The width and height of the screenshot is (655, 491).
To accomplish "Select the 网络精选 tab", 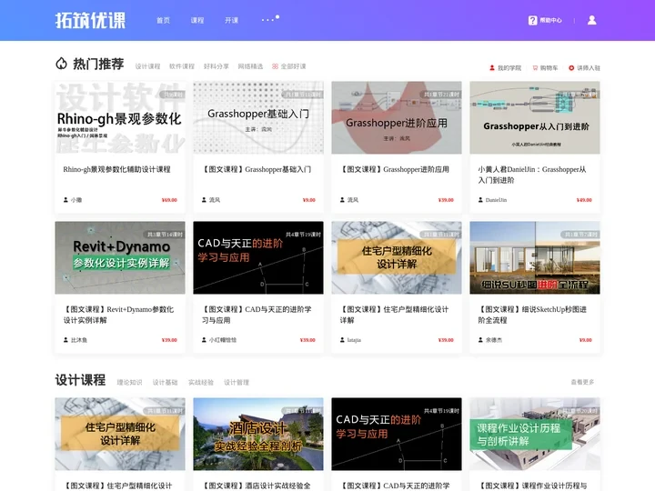I will click(x=250, y=66).
